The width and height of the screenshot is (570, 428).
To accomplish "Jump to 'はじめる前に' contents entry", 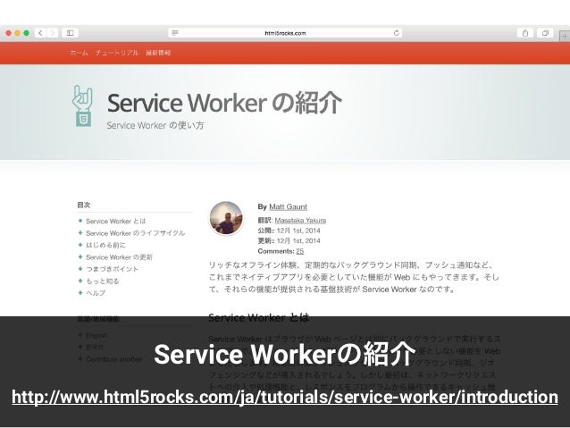I will (x=105, y=245).
